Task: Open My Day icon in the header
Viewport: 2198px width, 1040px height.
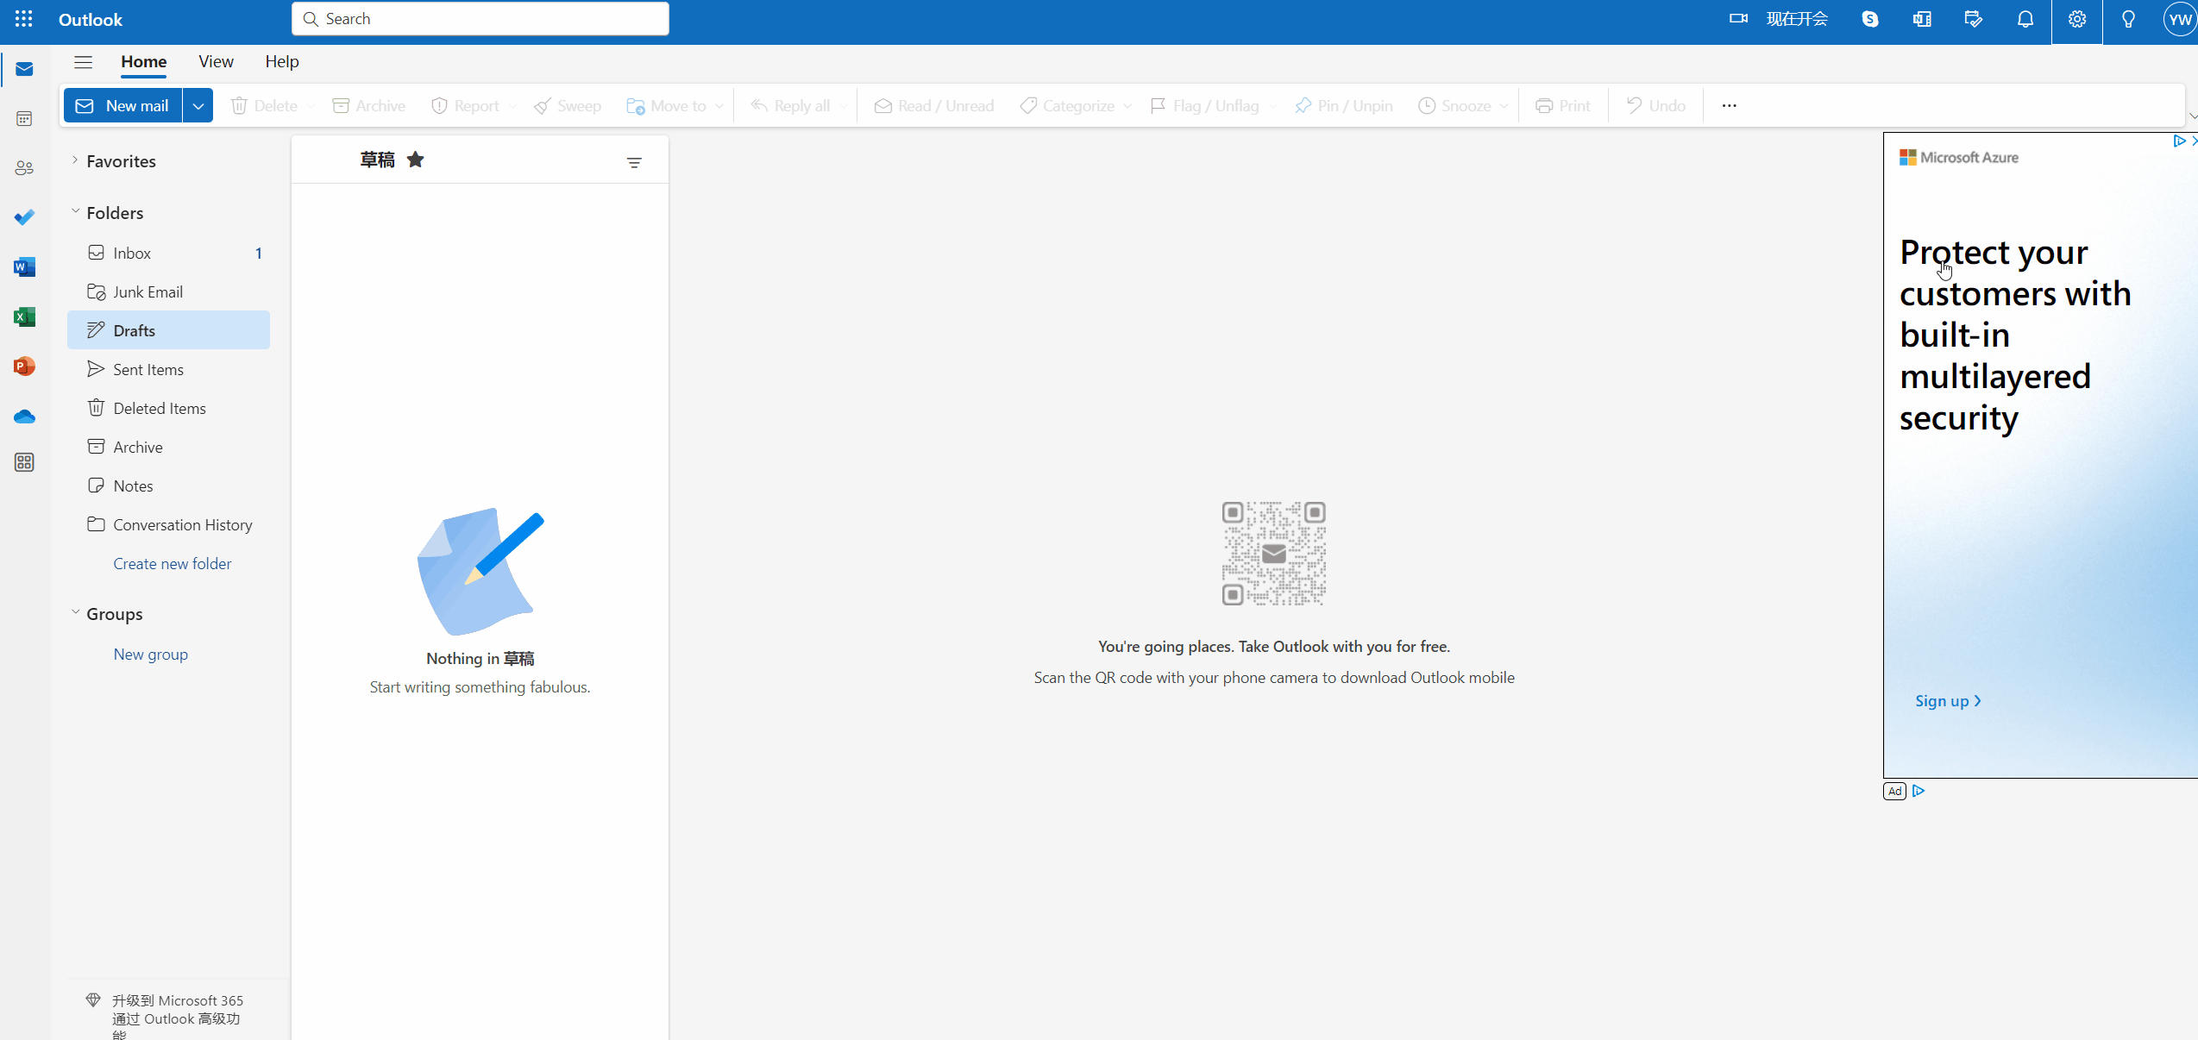Action: click(1974, 19)
